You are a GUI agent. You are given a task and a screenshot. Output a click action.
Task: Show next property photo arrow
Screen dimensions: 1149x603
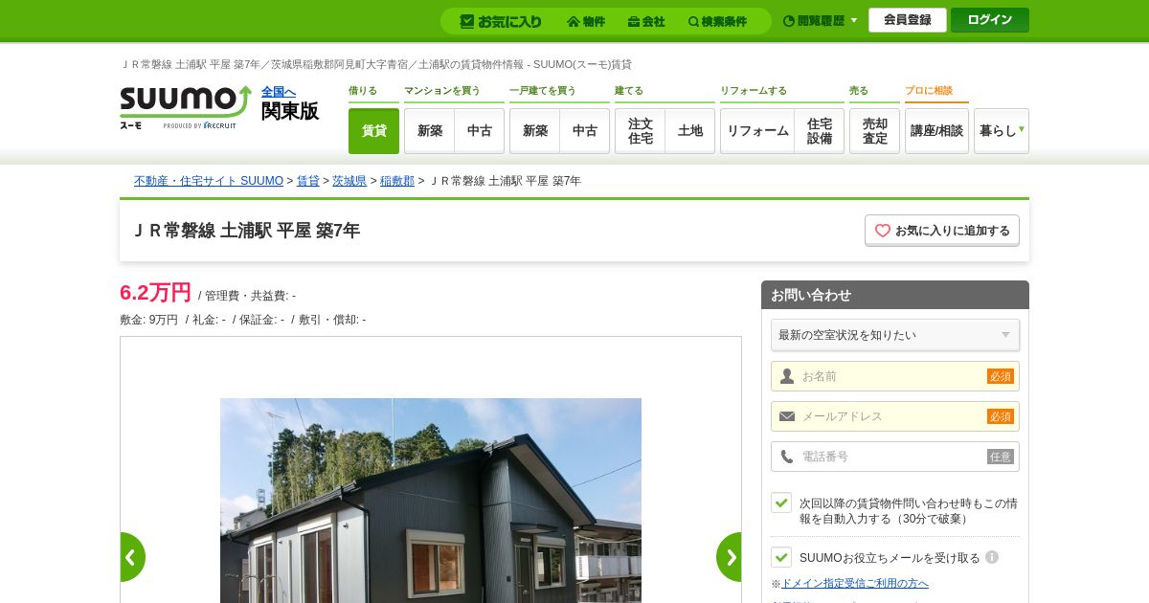click(730, 557)
